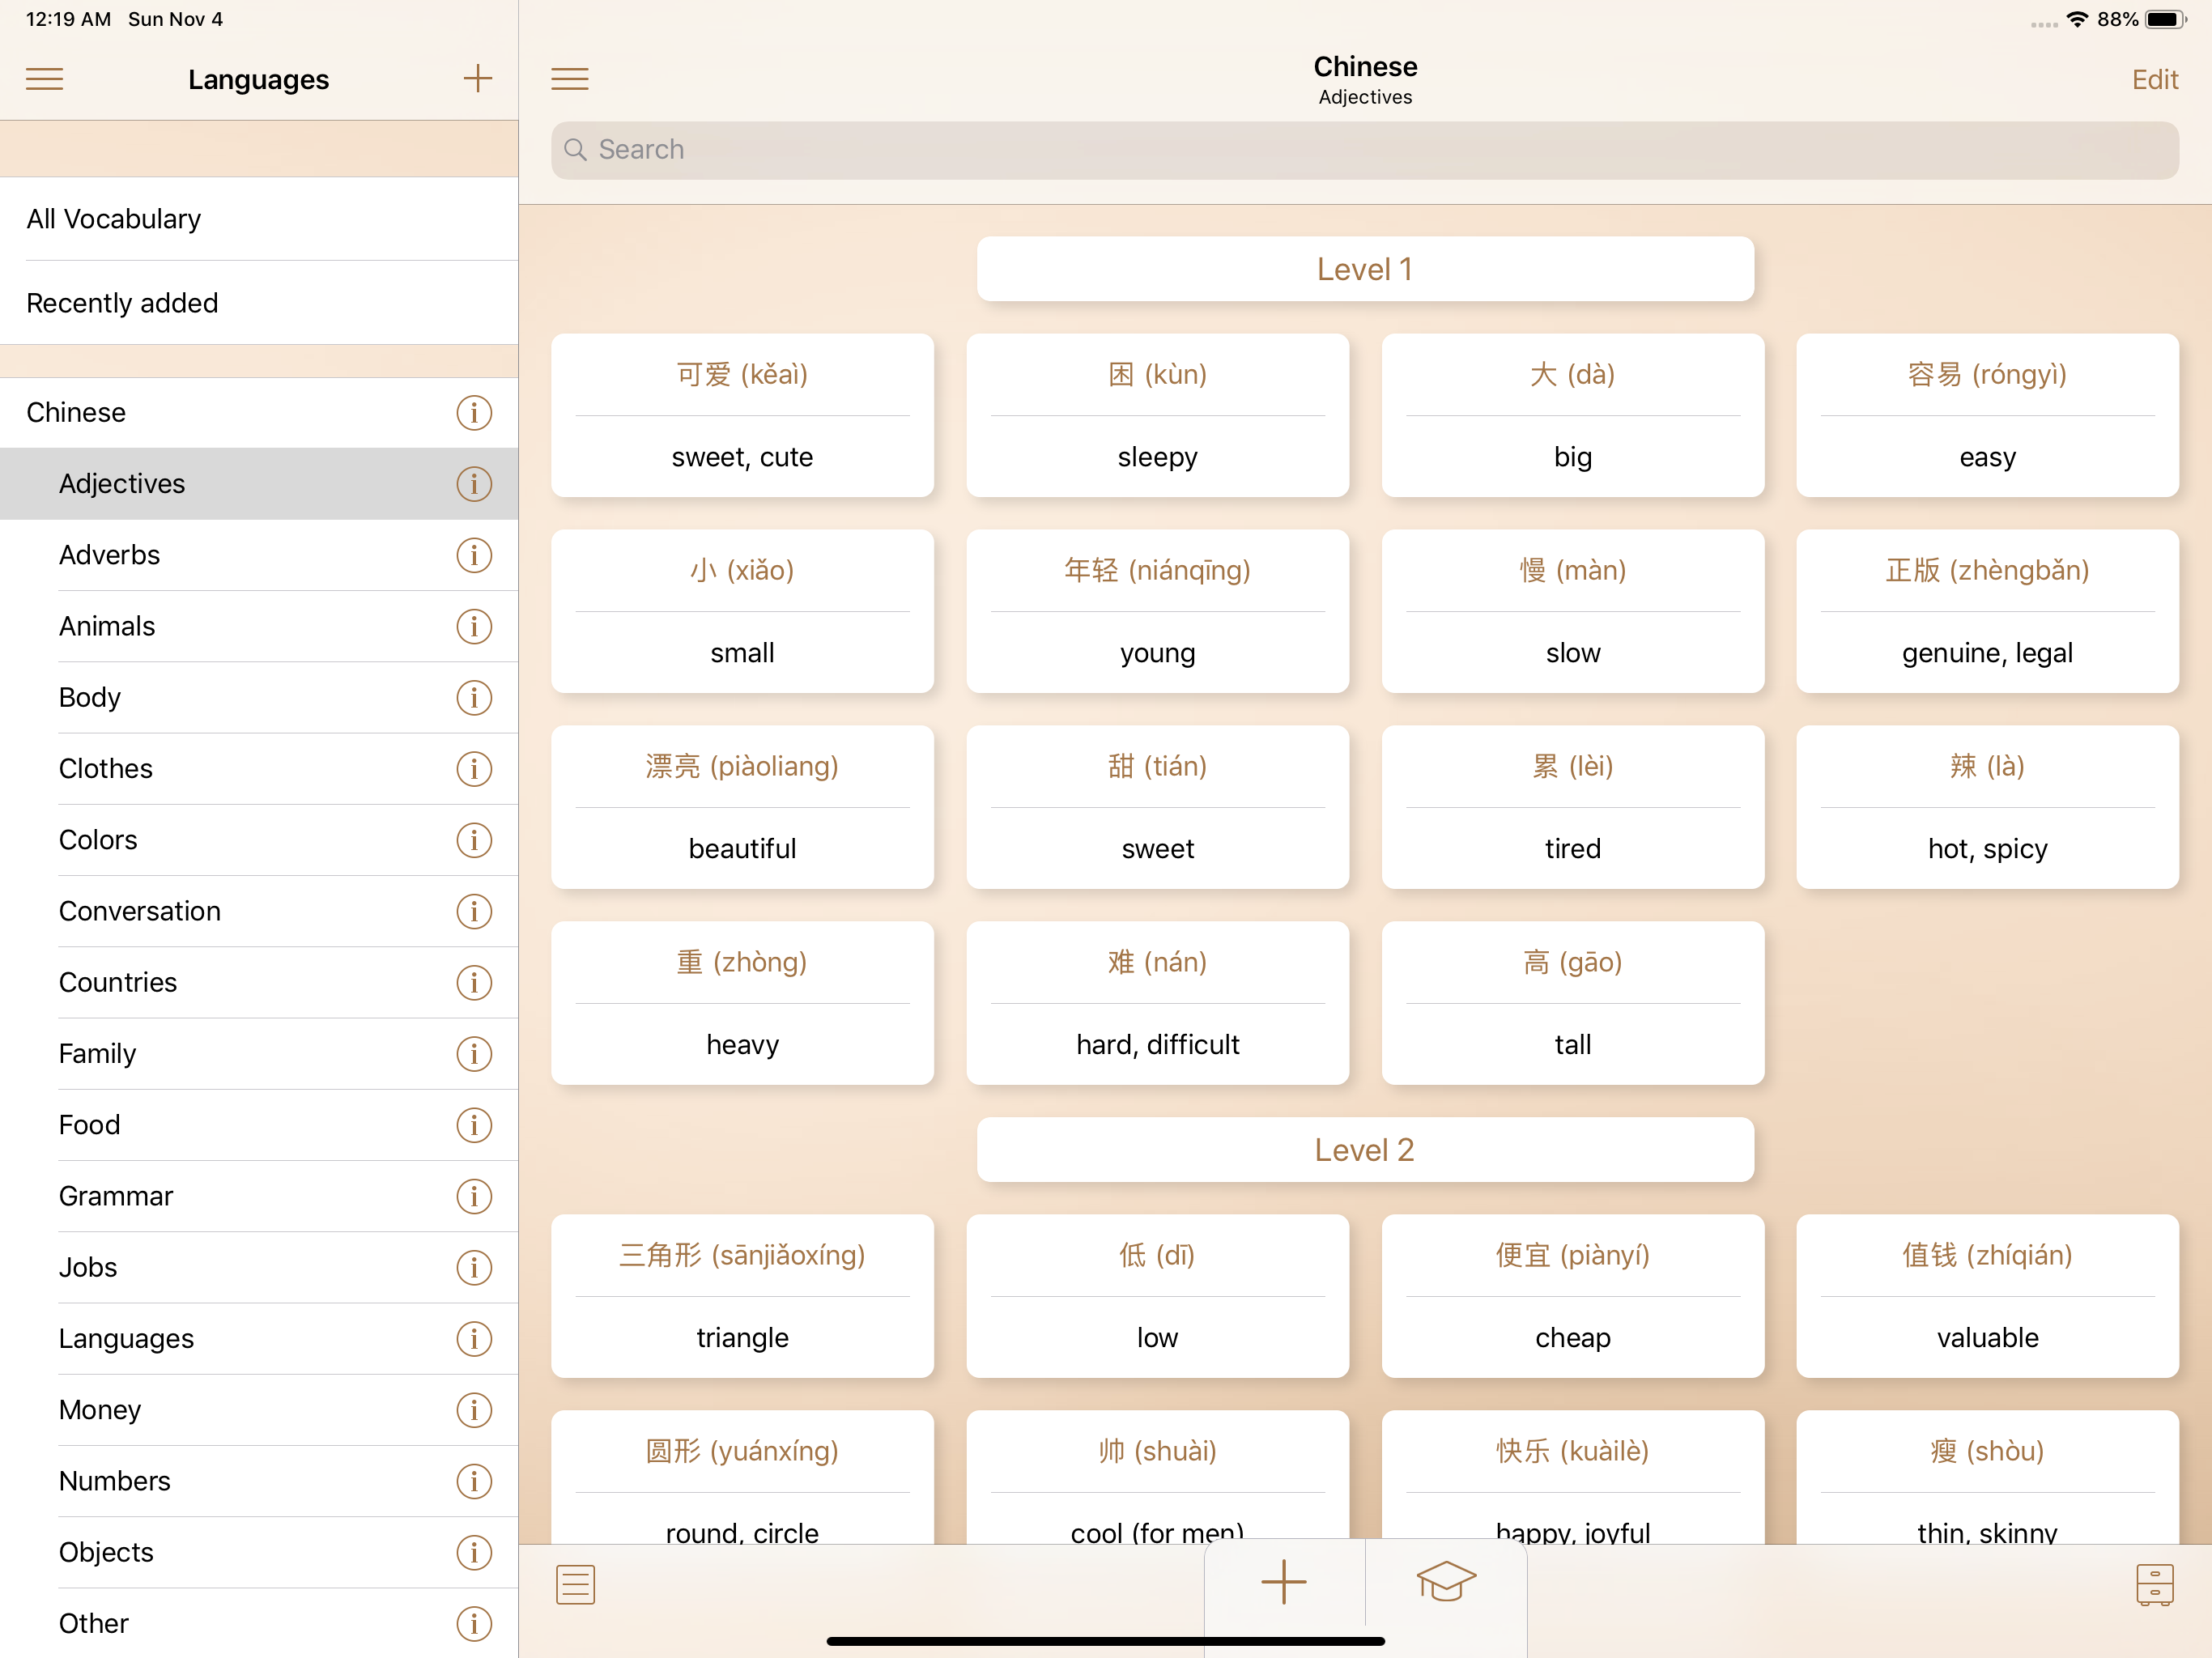Open the 正版 genuine, legal card
This screenshot has width=2212, height=1658.
tap(1987, 611)
